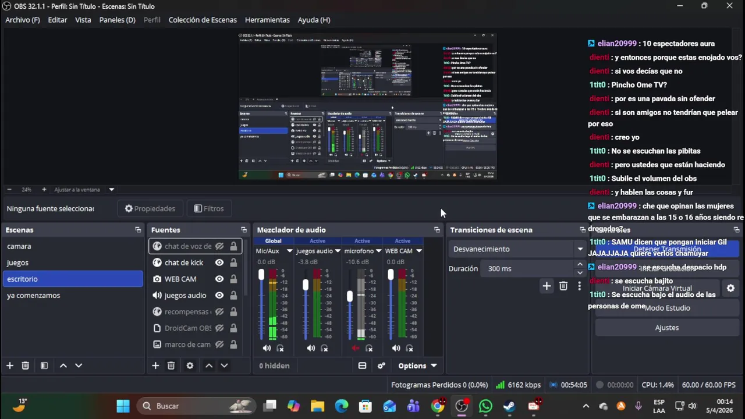745x419 pixels.
Task: Open source properties gear in Fuentes toolbar
Action: click(190, 365)
